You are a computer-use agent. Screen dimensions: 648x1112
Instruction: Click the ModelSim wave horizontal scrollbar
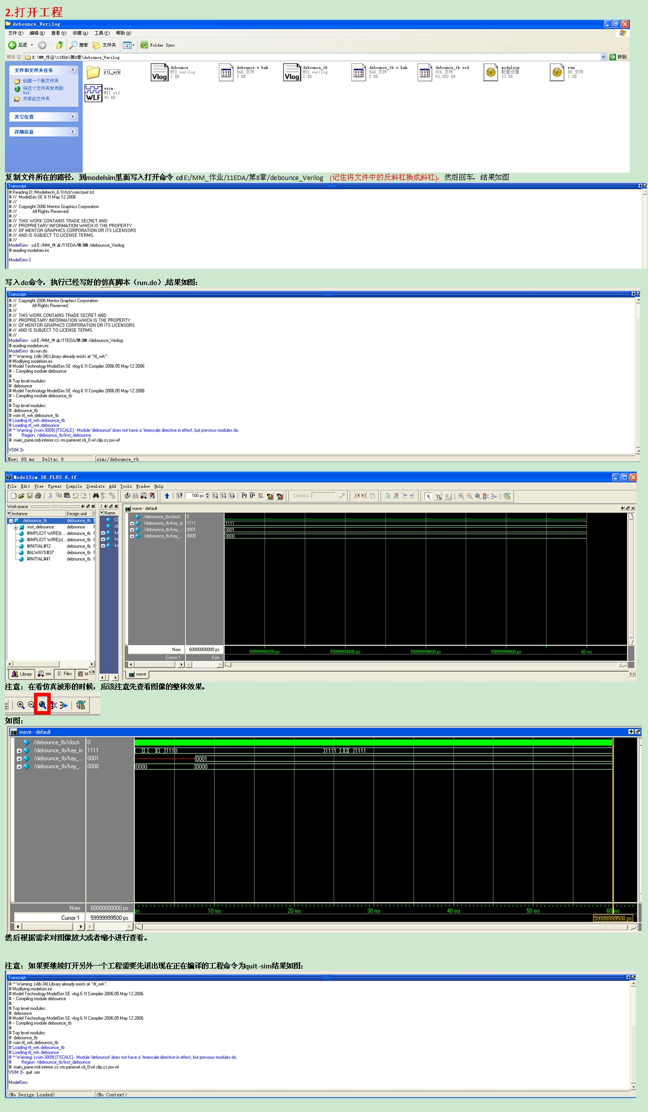pos(426,665)
